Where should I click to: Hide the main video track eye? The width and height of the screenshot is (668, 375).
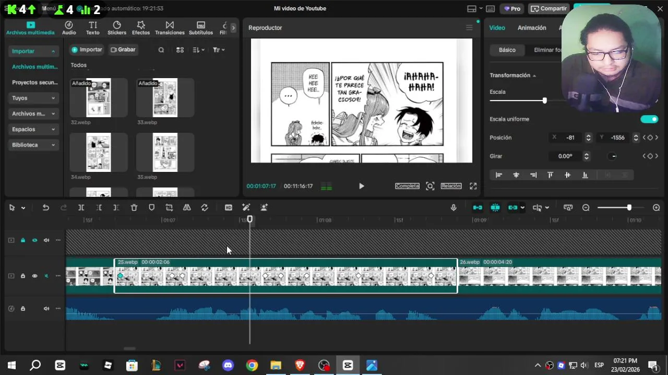click(x=35, y=276)
